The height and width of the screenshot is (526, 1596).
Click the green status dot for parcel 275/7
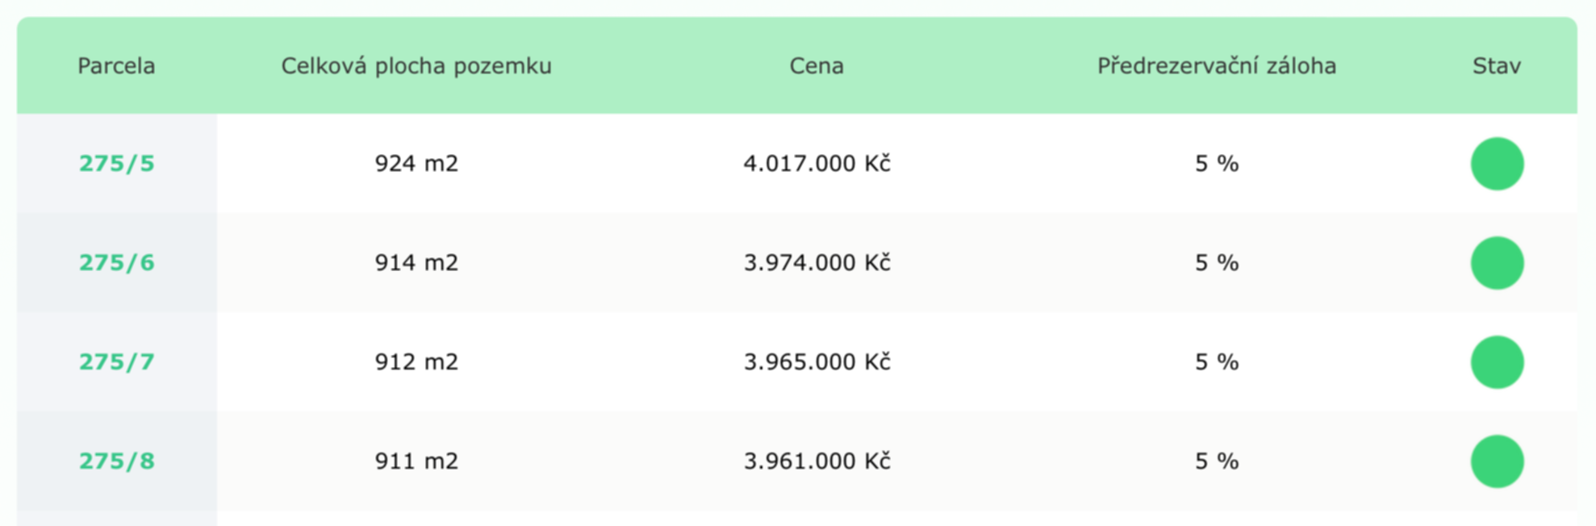click(1497, 362)
